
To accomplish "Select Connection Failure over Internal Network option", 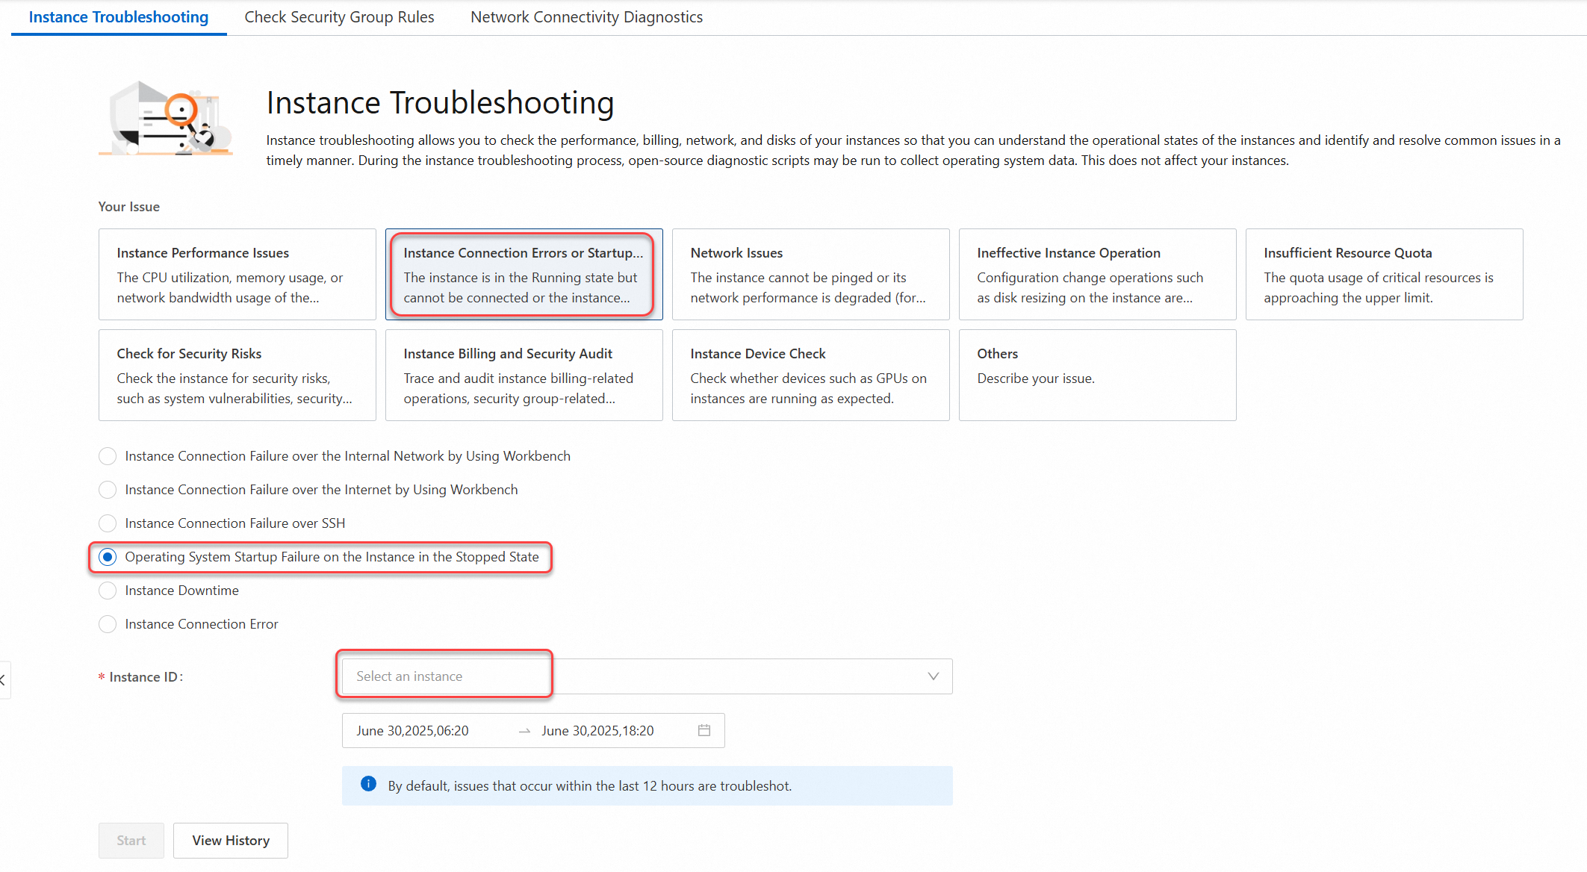I will click(x=108, y=456).
